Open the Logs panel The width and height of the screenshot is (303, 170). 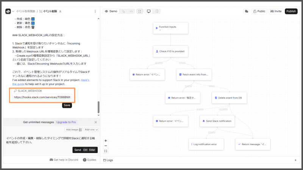[x=108, y=160]
